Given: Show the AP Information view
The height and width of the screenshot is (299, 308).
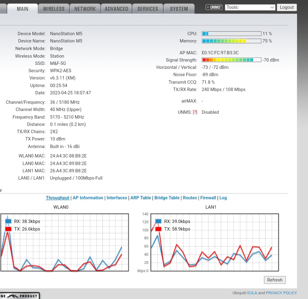Looking at the screenshot, I should pyautogui.click(x=88, y=198).
